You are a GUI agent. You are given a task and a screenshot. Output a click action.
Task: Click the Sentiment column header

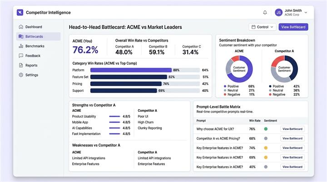coord(271,120)
